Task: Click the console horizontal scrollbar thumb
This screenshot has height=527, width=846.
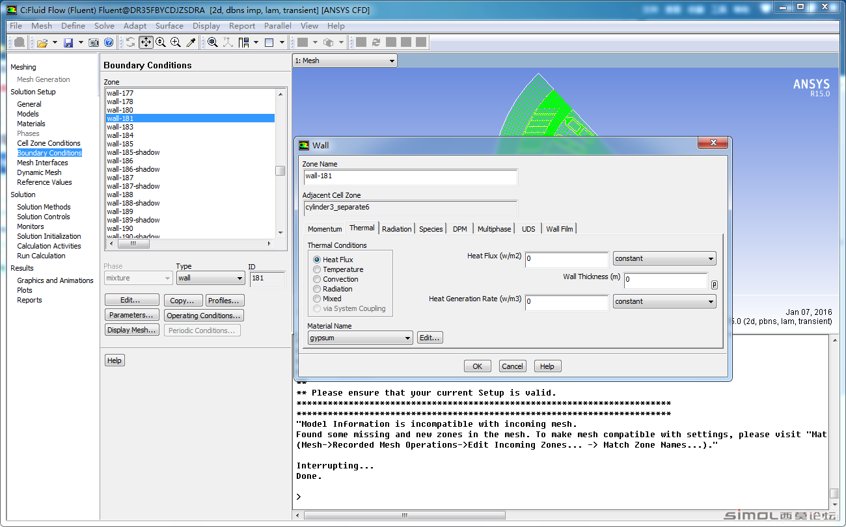Action: (x=403, y=515)
